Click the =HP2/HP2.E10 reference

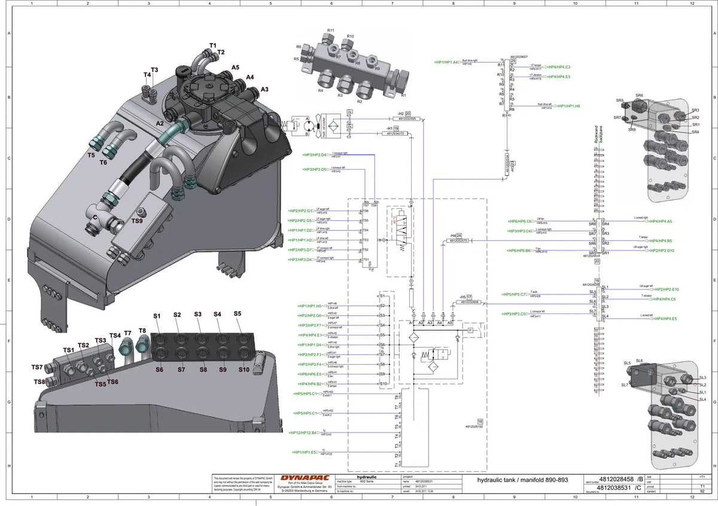tap(666, 289)
